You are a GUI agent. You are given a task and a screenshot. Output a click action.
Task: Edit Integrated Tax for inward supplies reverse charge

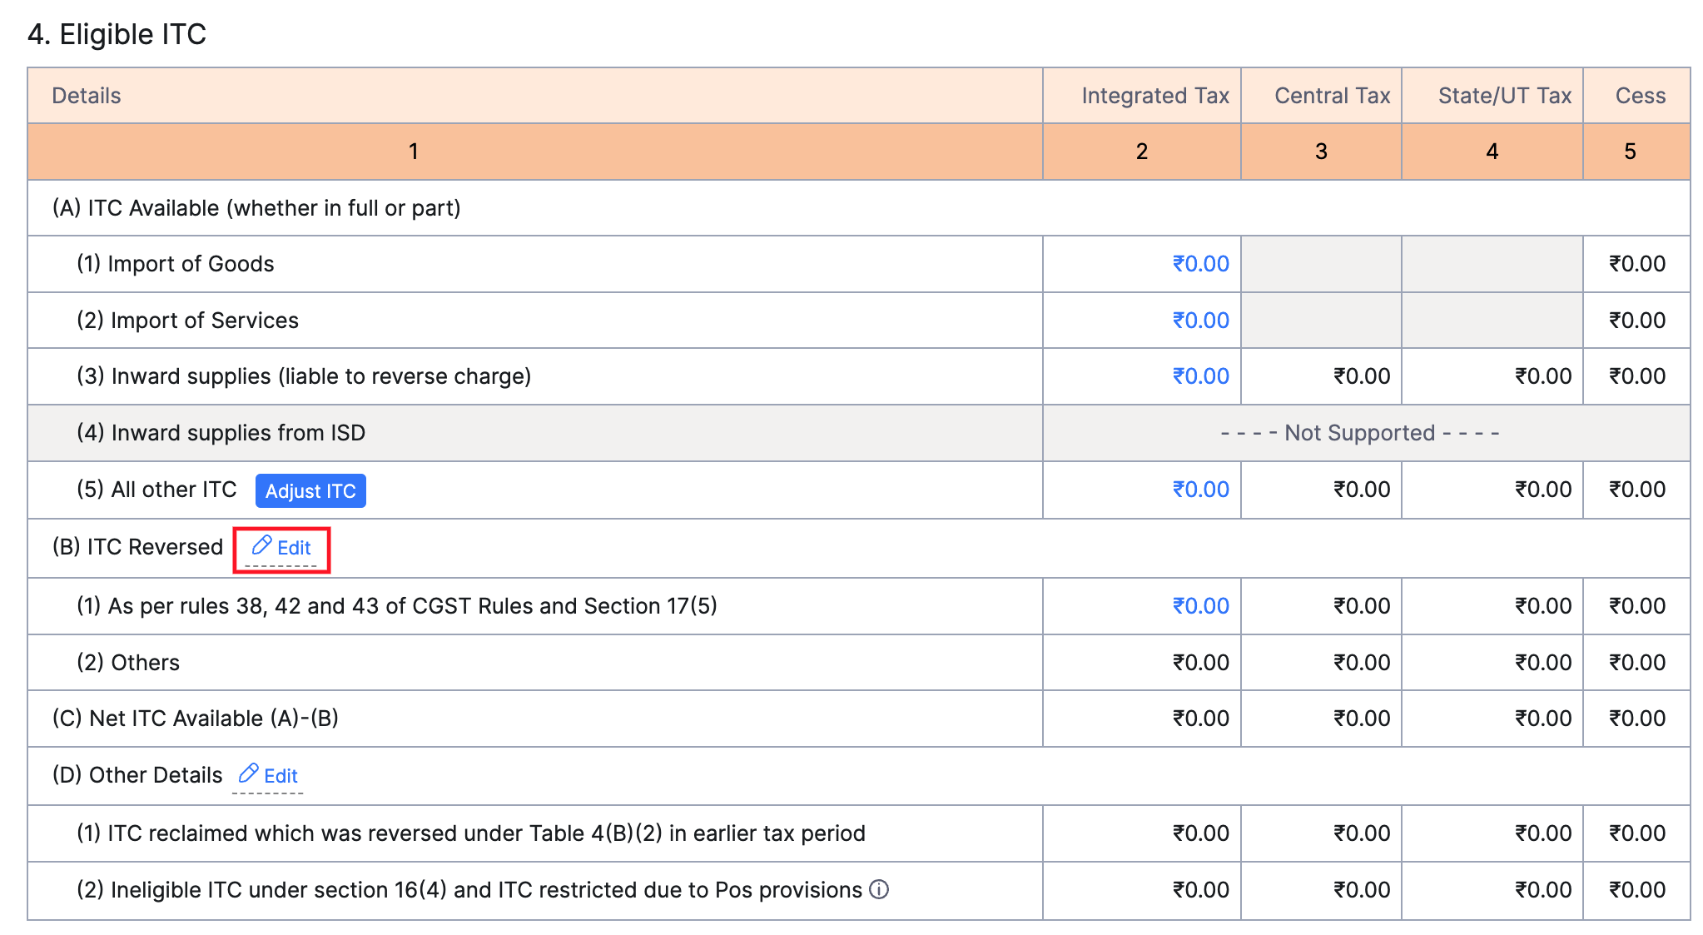[1201, 375]
